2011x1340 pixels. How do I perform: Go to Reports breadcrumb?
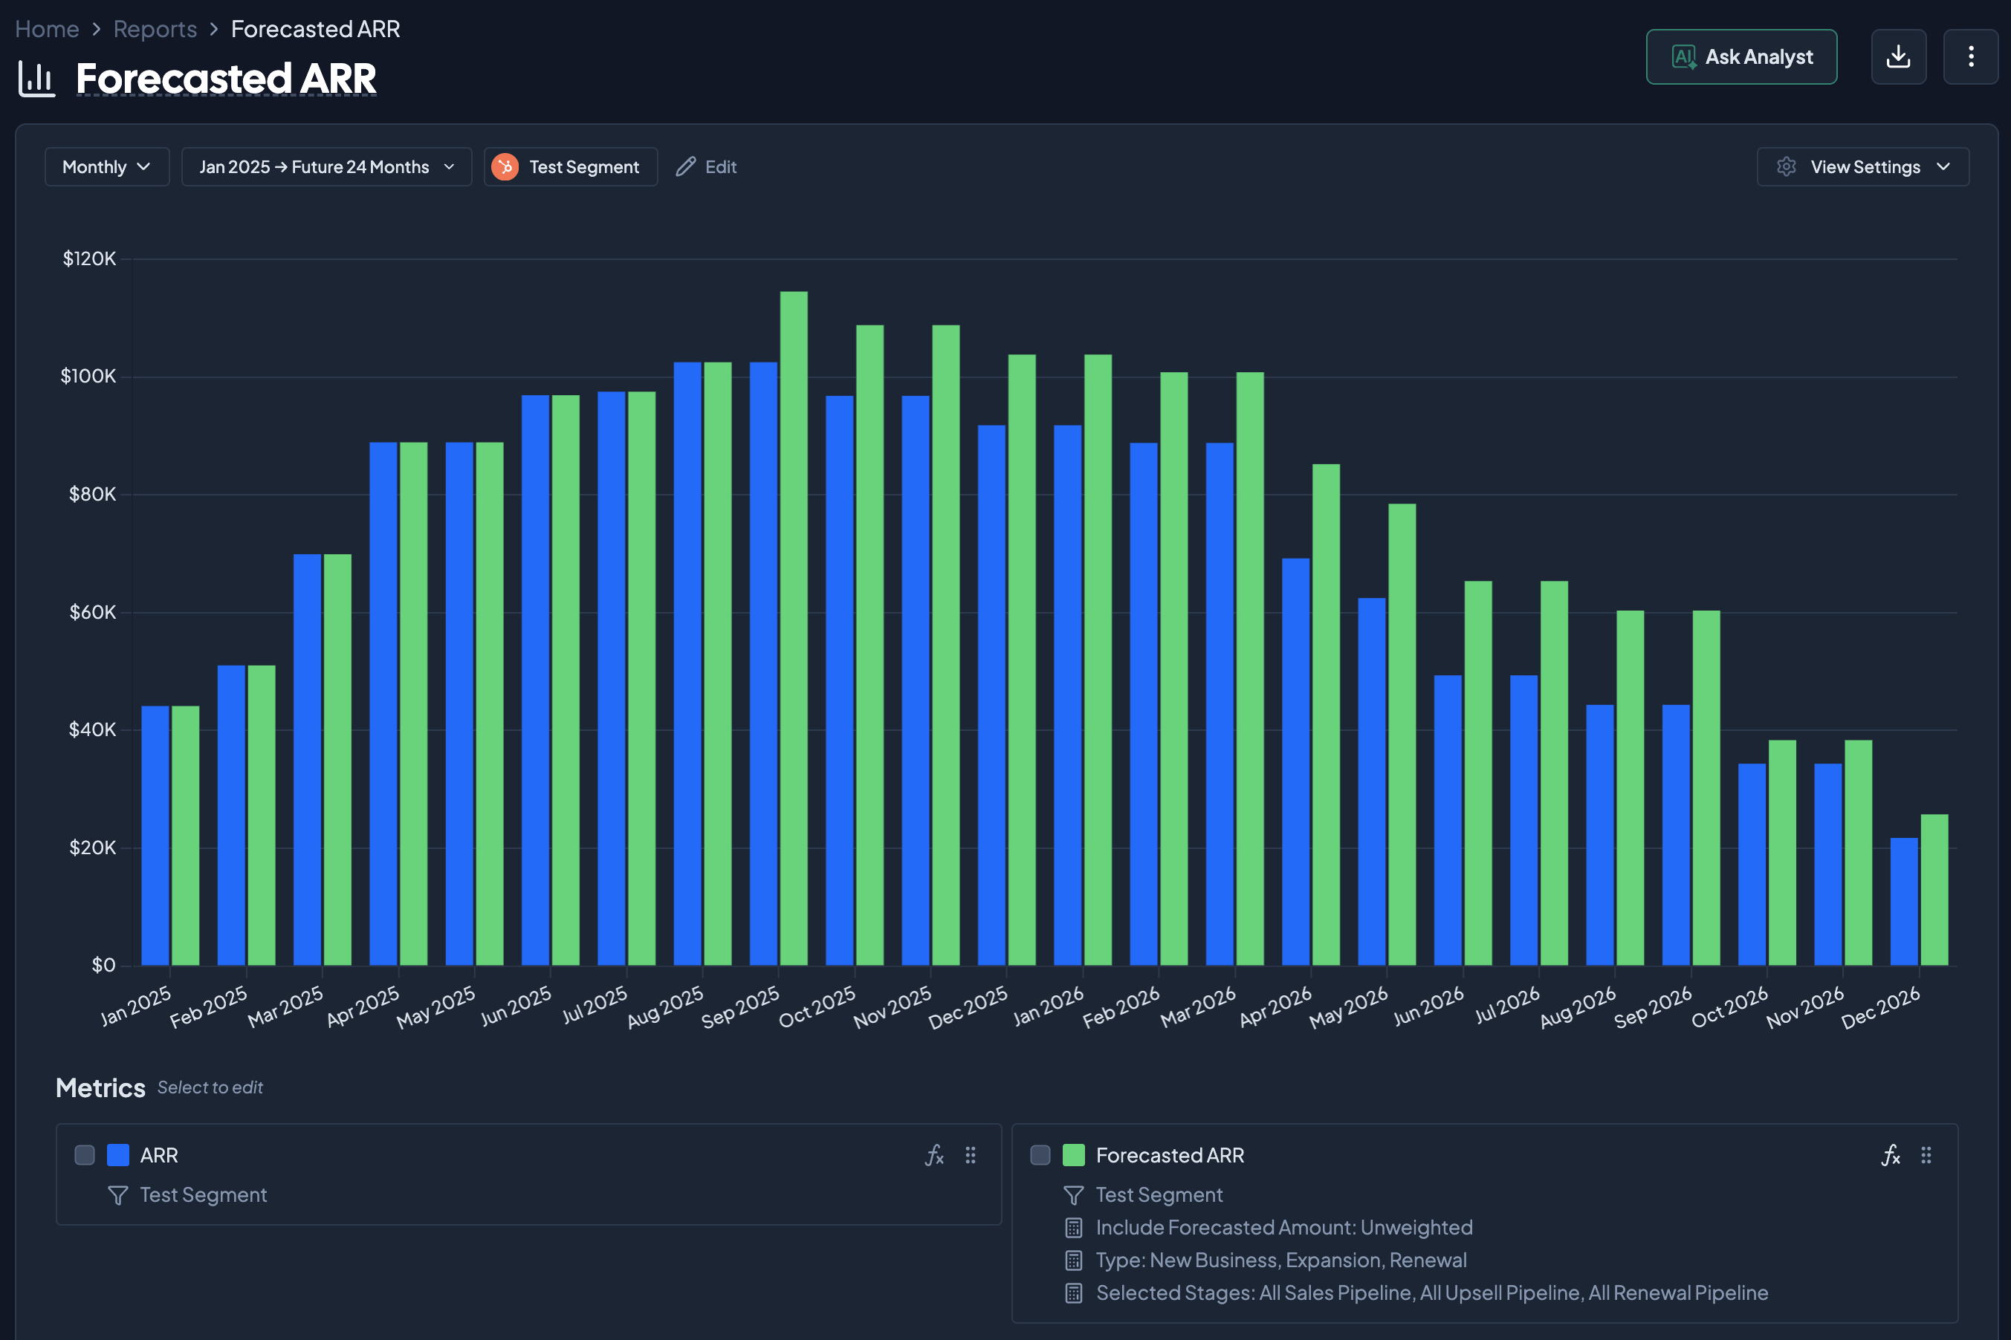[155, 29]
